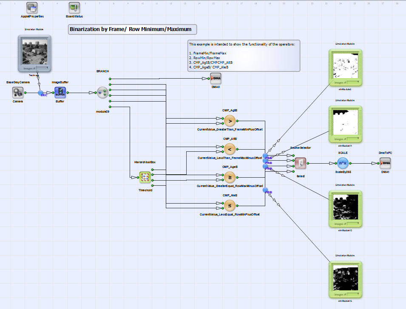This screenshot has height=309, width=406.
Task: Click the BRANCH module28 operator
Action: pyautogui.click(x=102, y=93)
